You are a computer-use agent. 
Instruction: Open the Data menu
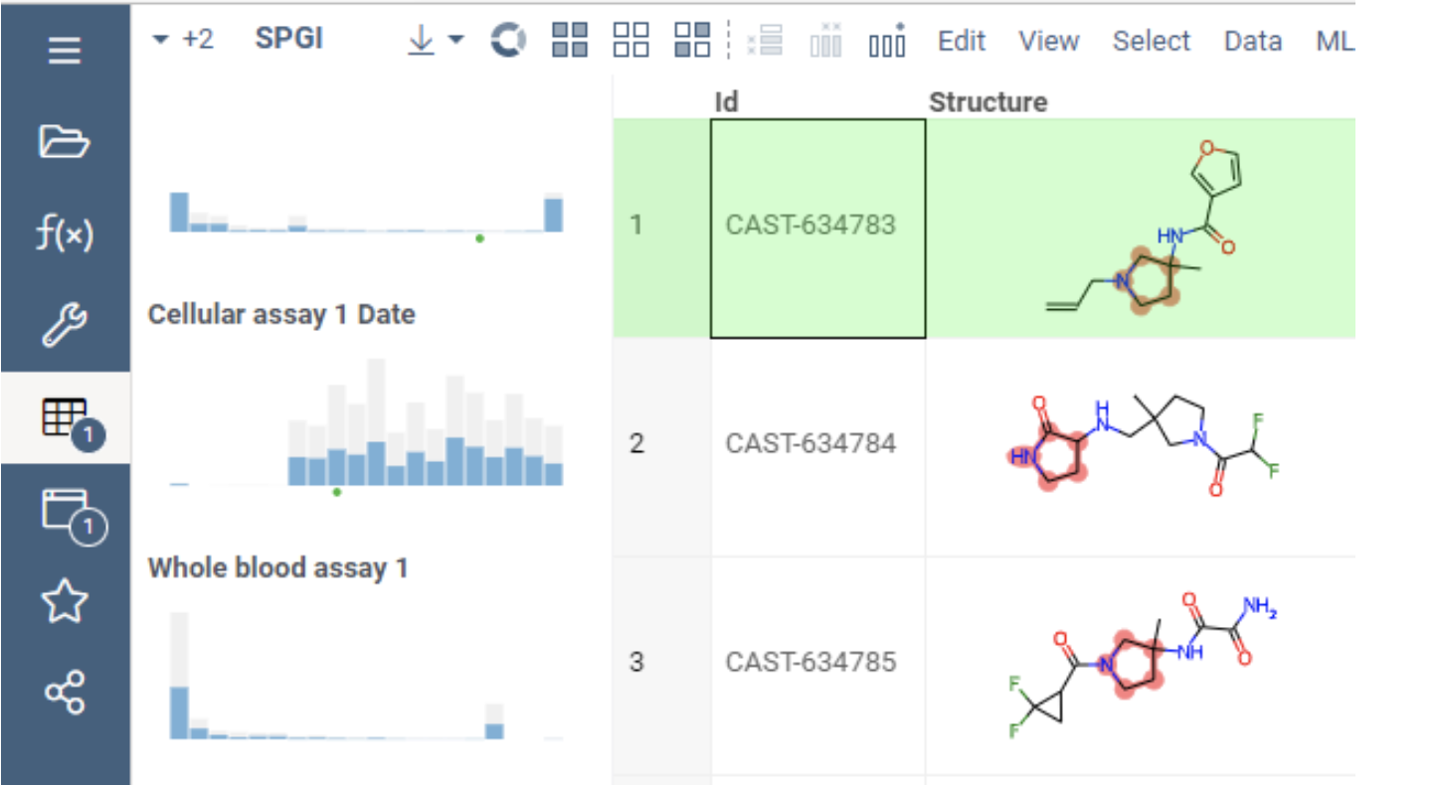pyautogui.click(x=1252, y=41)
